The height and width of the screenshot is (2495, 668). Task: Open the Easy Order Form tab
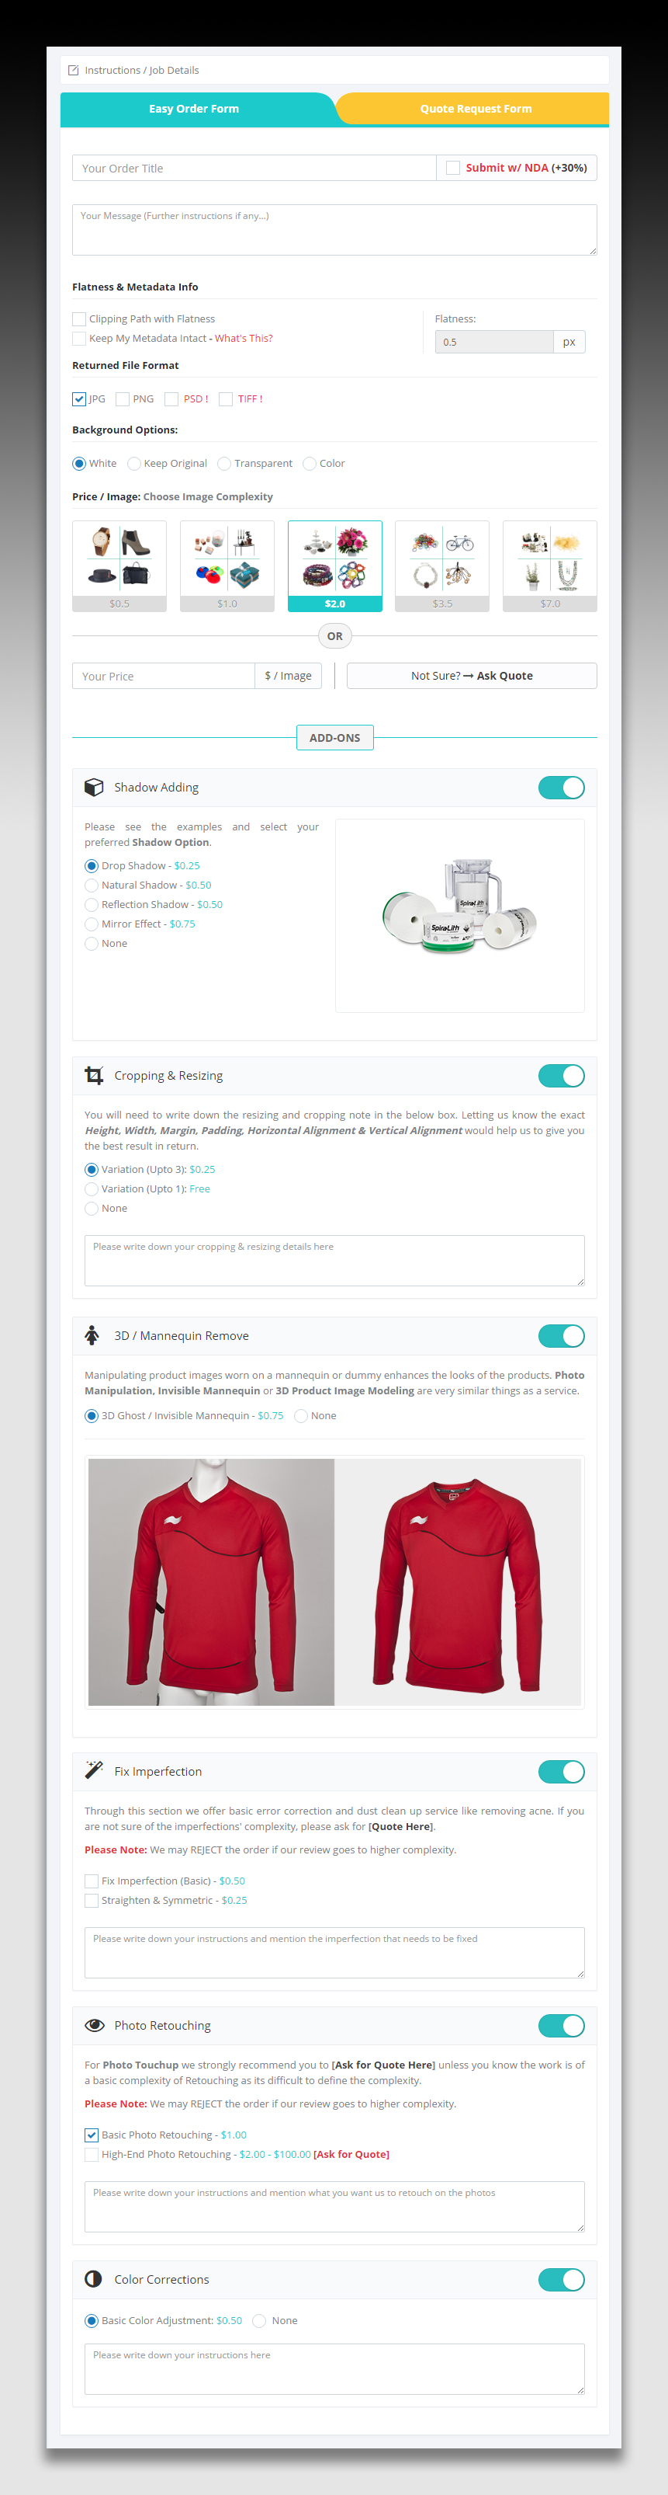pos(194,110)
